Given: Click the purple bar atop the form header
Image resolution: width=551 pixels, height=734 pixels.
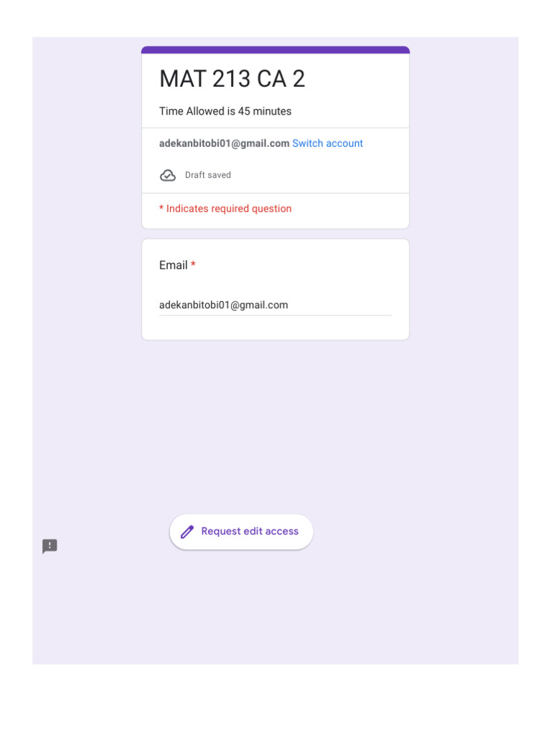Looking at the screenshot, I should [x=275, y=50].
